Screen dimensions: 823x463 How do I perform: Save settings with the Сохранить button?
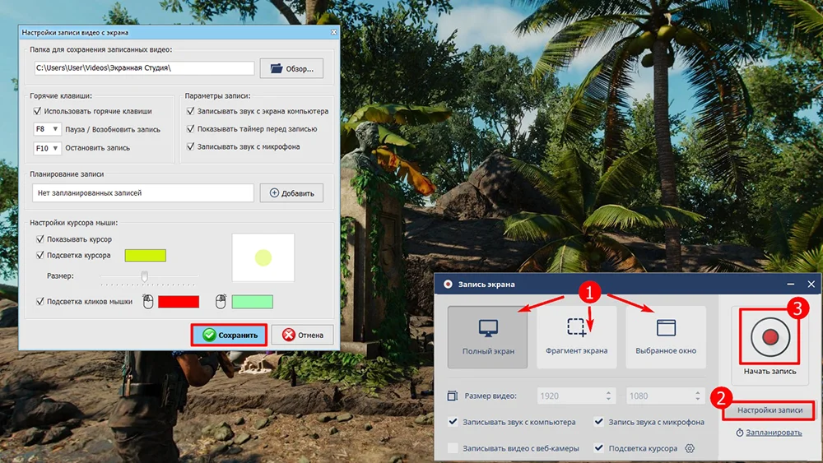coord(230,335)
